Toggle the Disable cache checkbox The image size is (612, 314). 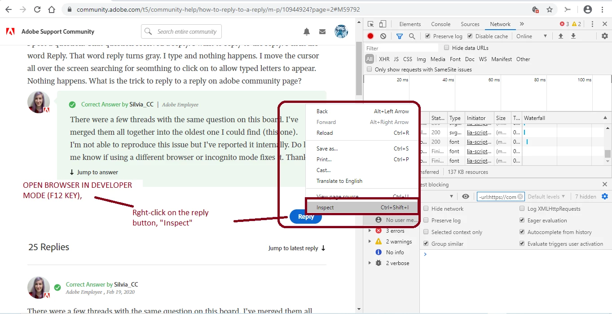(x=470, y=36)
